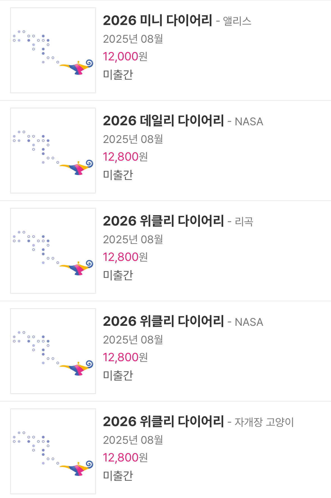The height and width of the screenshot is (498, 331).
Task: Open the 2026 위클리 다이어리 NASA thumbnail
Action: [x=53, y=351]
